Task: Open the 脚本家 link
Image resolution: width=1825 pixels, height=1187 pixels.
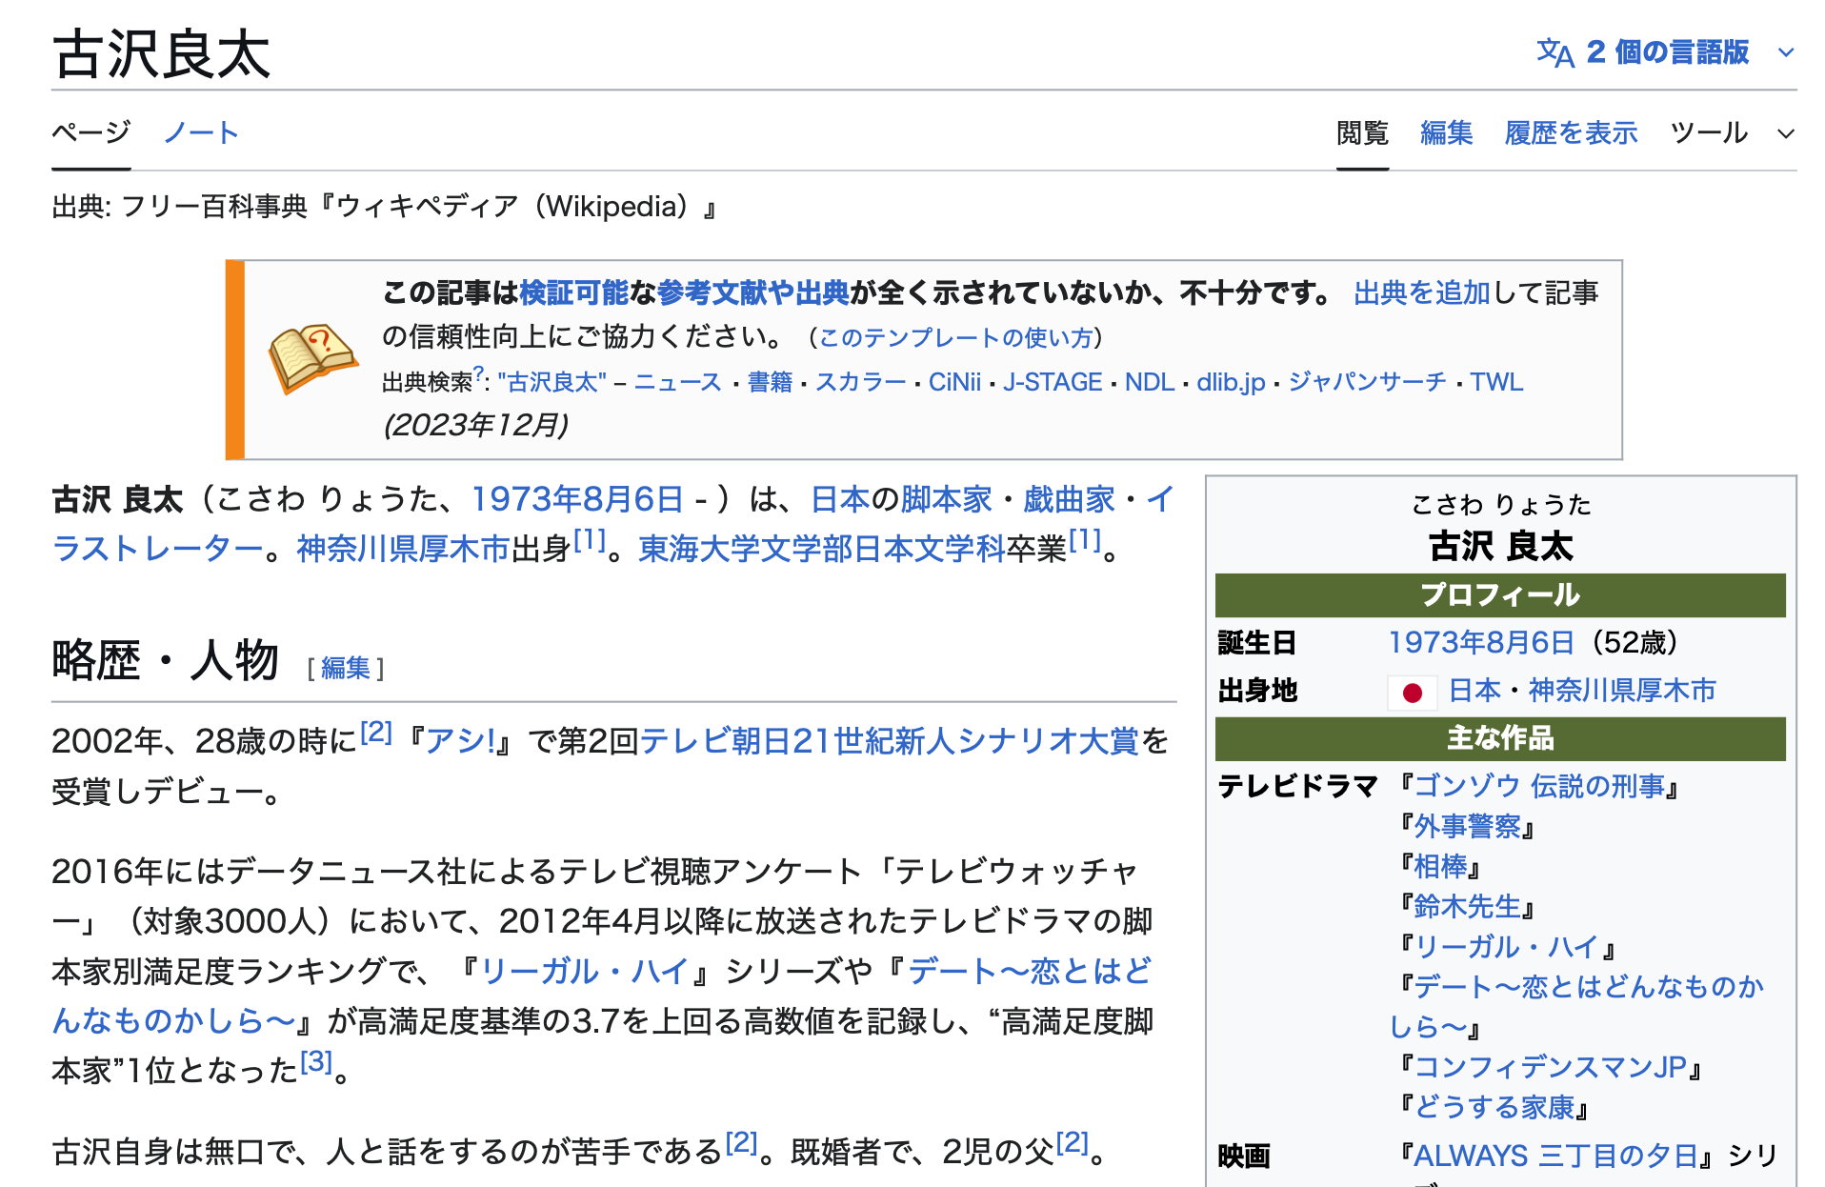Action: click(x=946, y=499)
